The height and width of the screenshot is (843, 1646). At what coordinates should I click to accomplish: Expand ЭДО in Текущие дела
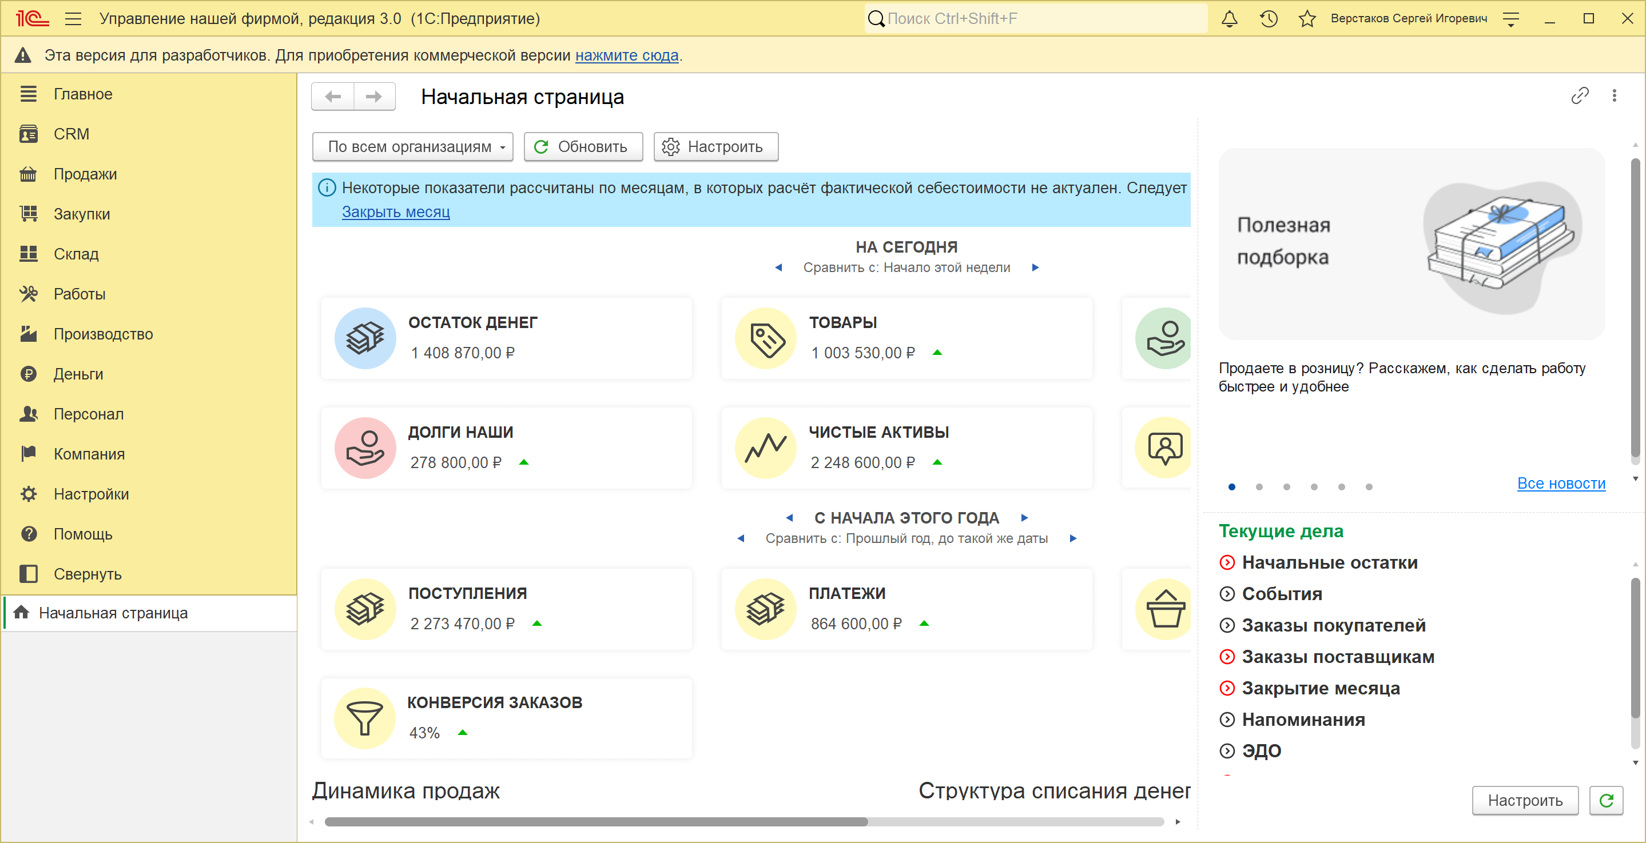[1227, 751]
